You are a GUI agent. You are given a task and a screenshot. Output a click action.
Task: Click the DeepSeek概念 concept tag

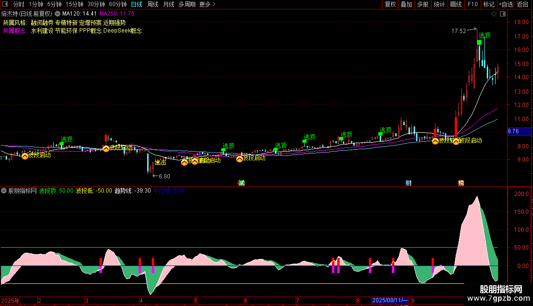pos(123,31)
